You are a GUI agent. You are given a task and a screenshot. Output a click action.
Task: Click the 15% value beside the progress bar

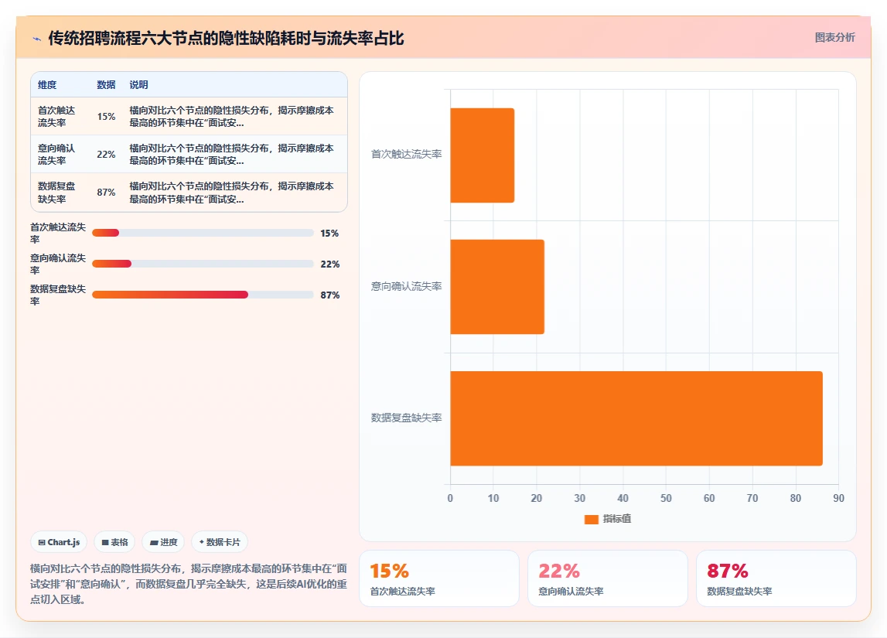(x=329, y=233)
